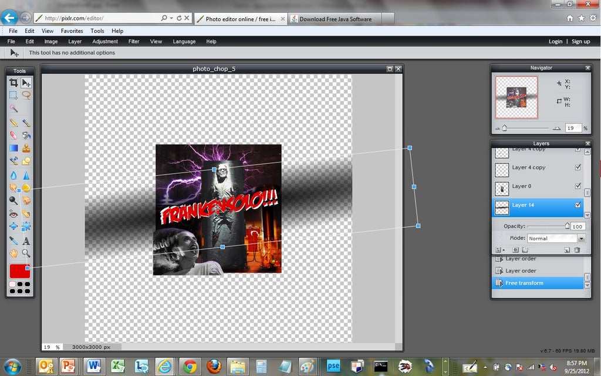601x376 pixels.
Task: Select the Blur droplet tool
Action: click(13, 175)
